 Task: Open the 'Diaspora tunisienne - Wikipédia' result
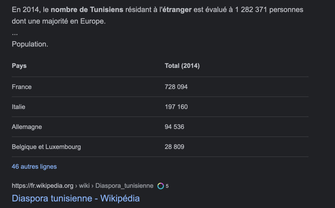point(76,198)
